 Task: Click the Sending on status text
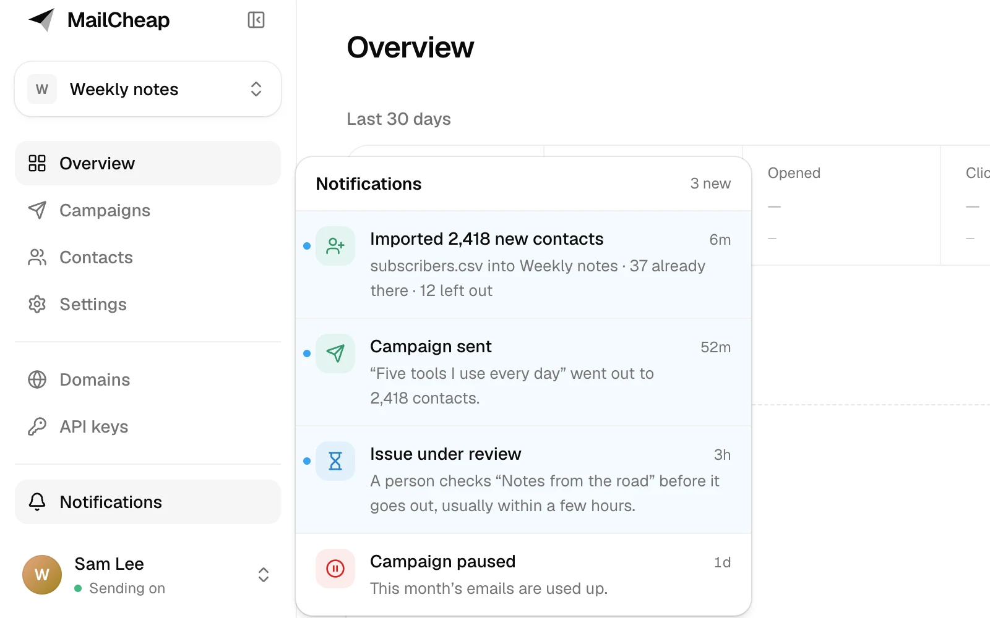click(x=127, y=588)
